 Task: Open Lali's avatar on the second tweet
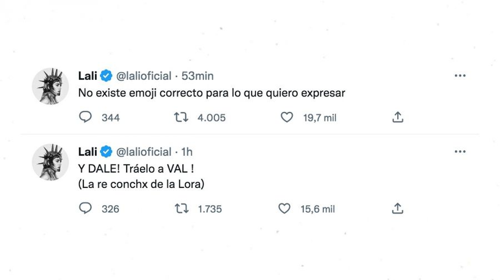(50, 162)
